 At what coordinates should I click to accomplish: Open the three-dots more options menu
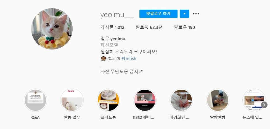click(x=196, y=14)
